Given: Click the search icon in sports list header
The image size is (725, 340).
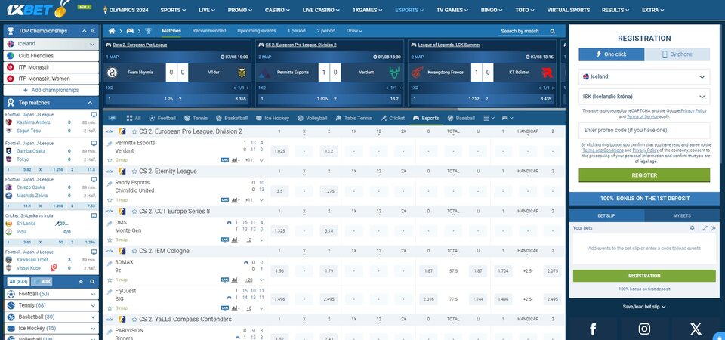Looking at the screenshot, I should [x=92, y=282].
